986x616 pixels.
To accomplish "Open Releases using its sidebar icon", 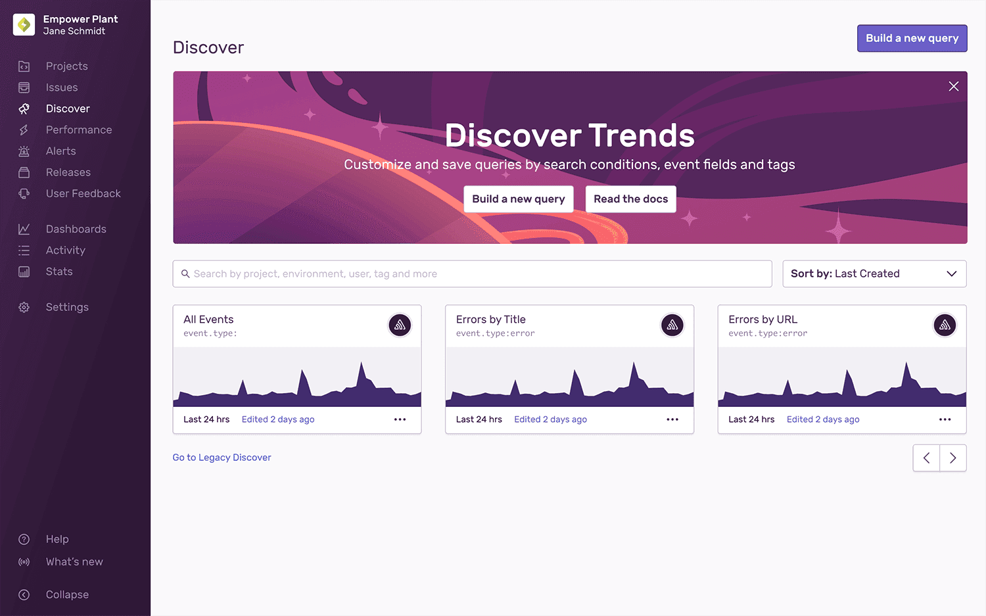I will coord(24,172).
